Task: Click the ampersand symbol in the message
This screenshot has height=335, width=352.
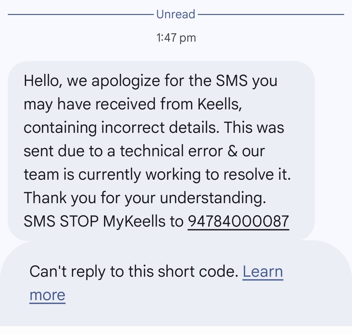Action: coord(232,151)
